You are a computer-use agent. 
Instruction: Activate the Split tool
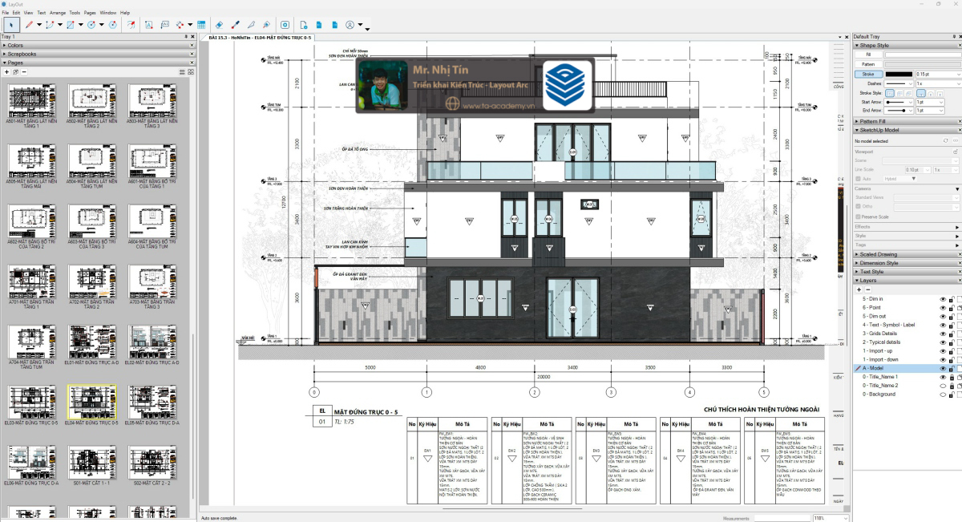point(250,25)
